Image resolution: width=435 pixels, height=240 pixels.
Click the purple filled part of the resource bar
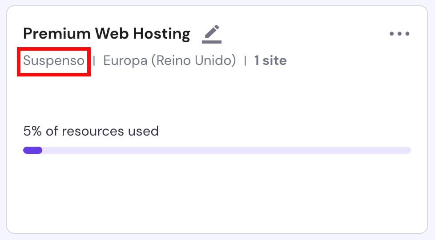32,150
